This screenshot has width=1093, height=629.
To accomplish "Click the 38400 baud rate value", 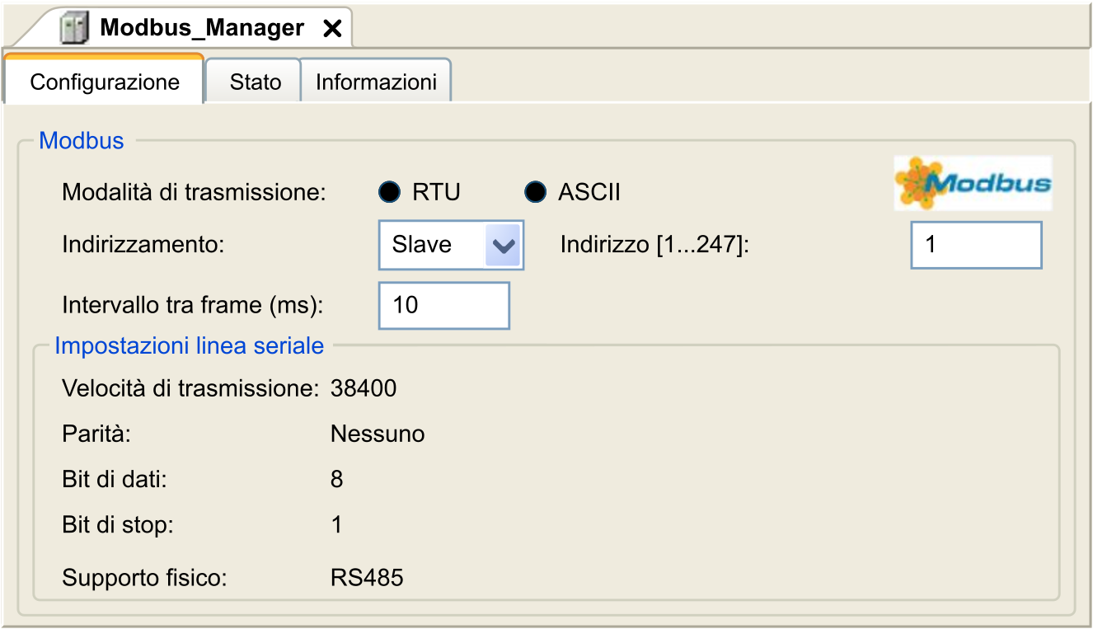I will 364,388.
